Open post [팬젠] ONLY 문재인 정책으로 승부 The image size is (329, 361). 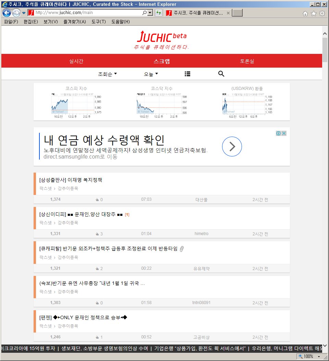83,317
